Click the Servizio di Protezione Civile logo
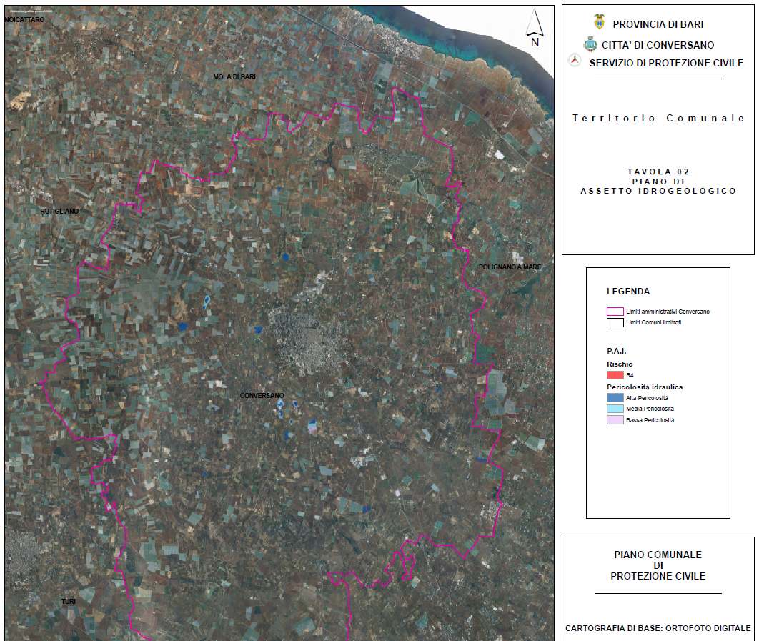The width and height of the screenshot is (759, 641). pos(572,61)
